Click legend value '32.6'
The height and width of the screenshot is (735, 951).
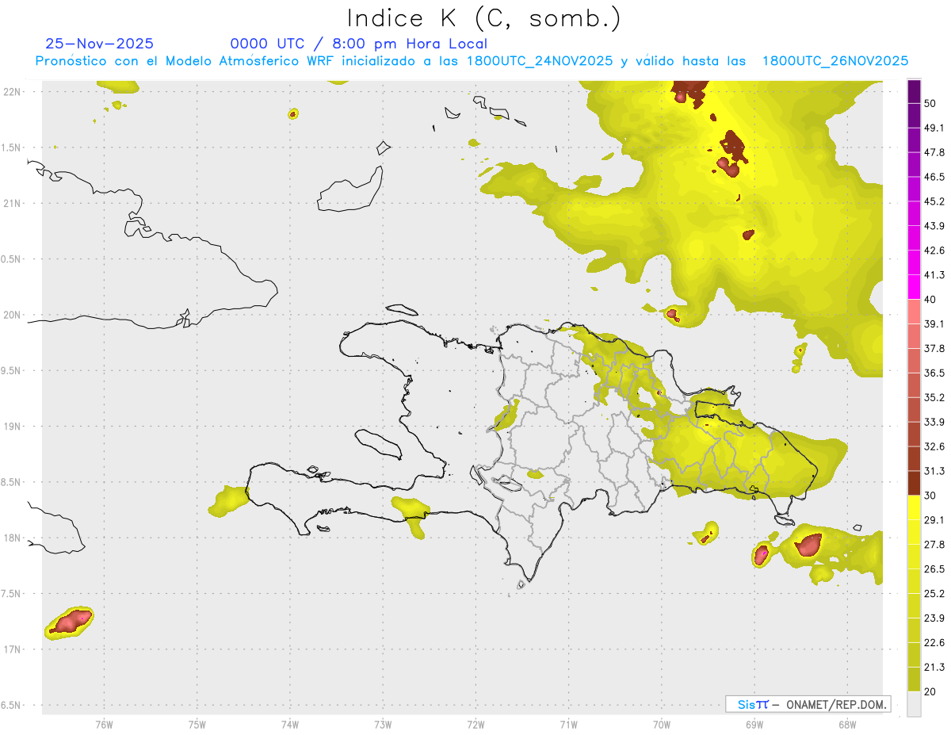pos(934,446)
